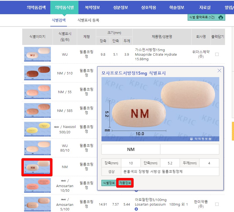234x212 pixels.
Task: Close the 모사프로드서방정15mg popup
Action: tap(219, 71)
